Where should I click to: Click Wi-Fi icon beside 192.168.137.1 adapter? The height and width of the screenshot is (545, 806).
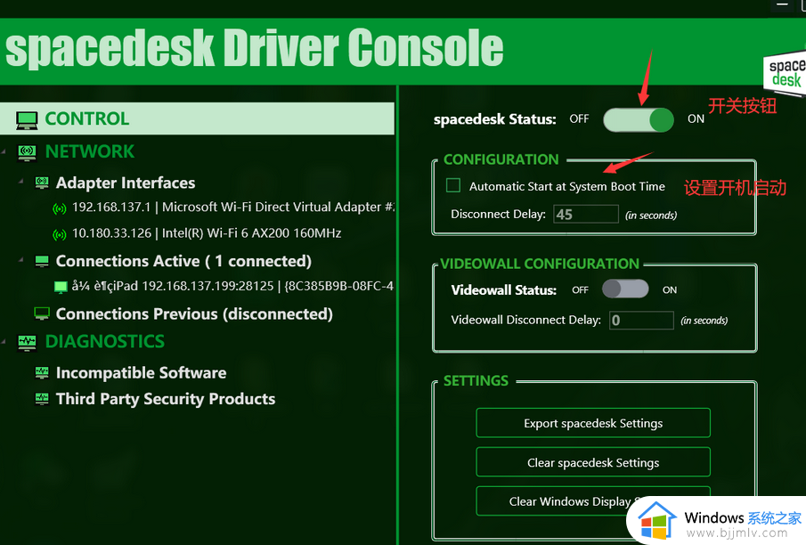(x=60, y=208)
